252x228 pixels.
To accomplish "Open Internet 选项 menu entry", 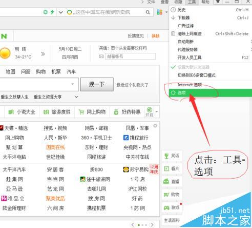I will click(x=211, y=85).
